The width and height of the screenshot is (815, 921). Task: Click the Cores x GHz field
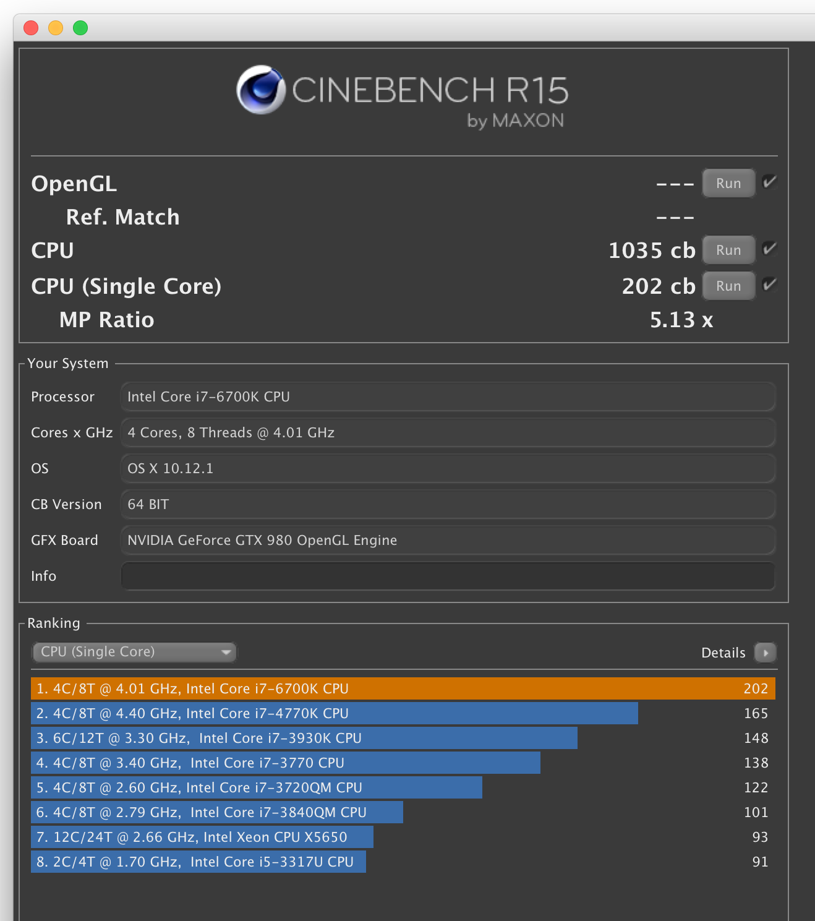click(448, 432)
